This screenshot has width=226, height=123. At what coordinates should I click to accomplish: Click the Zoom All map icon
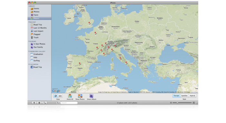click(70, 96)
